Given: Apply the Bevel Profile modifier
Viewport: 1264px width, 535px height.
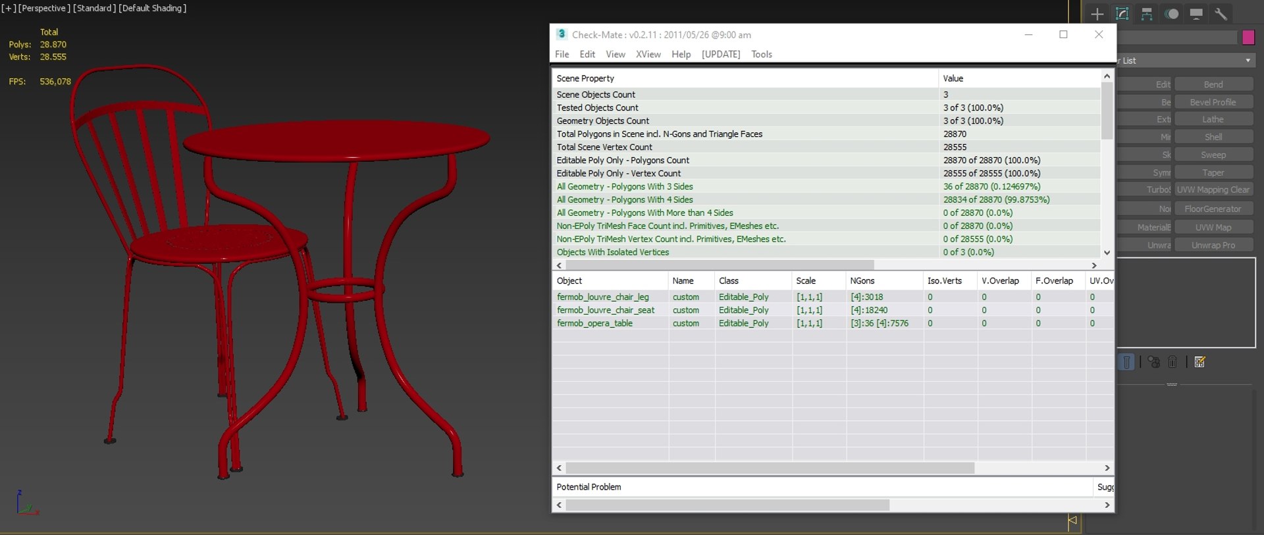Looking at the screenshot, I should (1213, 102).
